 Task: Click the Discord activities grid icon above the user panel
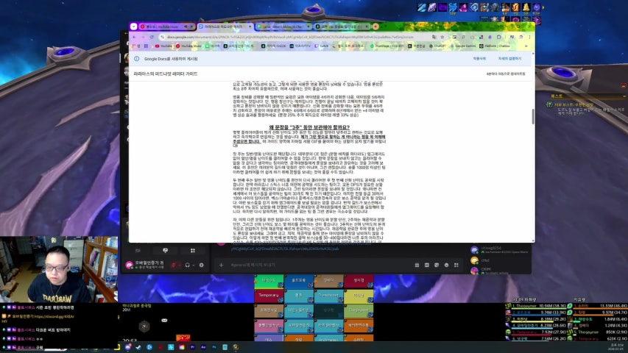(193, 251)
